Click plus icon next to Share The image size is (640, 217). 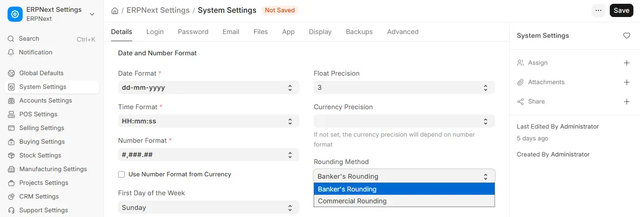pyautogui.click(x=627, y=102)
